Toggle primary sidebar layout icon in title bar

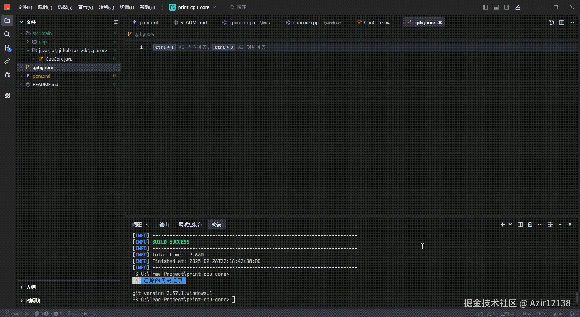tap(485, 7)
